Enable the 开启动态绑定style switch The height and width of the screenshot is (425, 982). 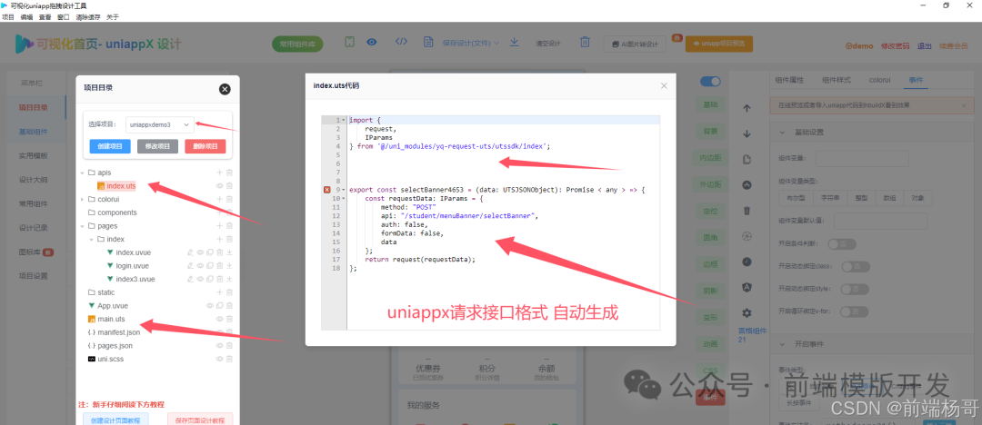point(855,289)
